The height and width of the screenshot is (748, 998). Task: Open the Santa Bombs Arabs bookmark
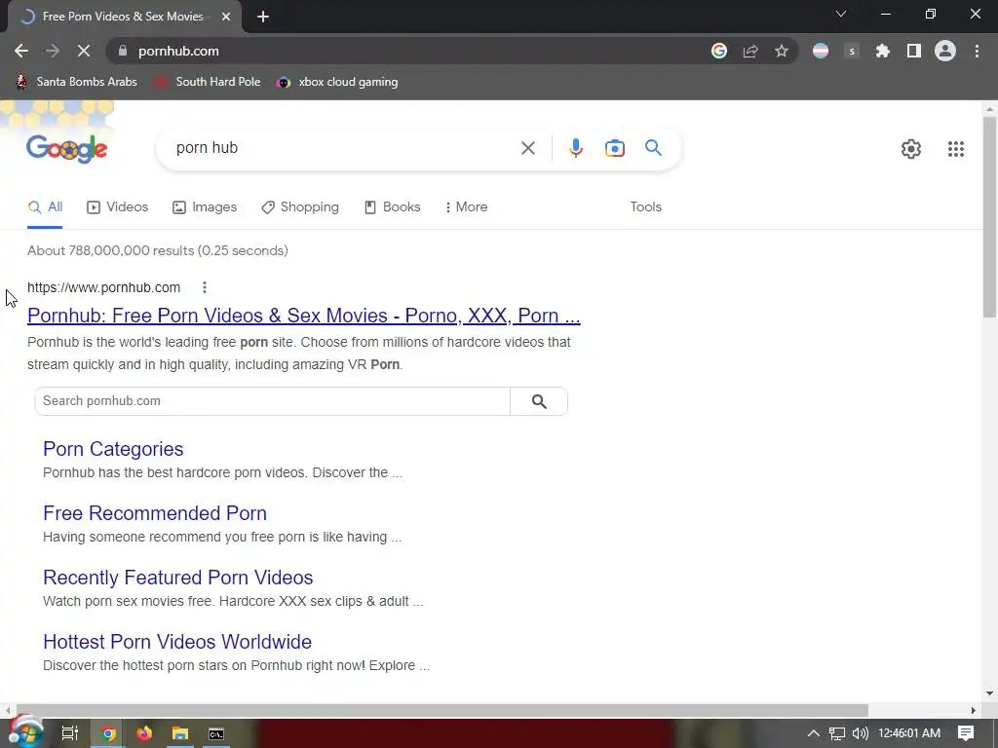[76, 82]
